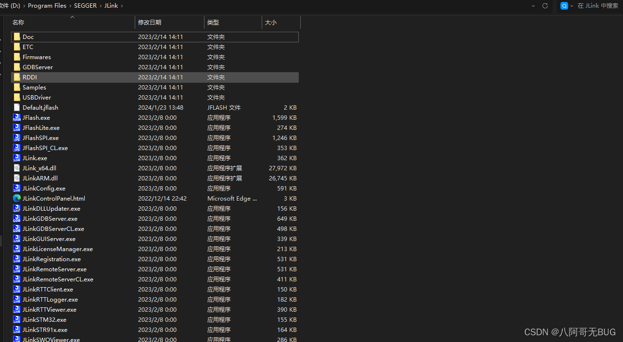Click the JFlashSPI.exe icon
Screen dimensions: 623x342
pyautogui.click(x=17, y=138)
